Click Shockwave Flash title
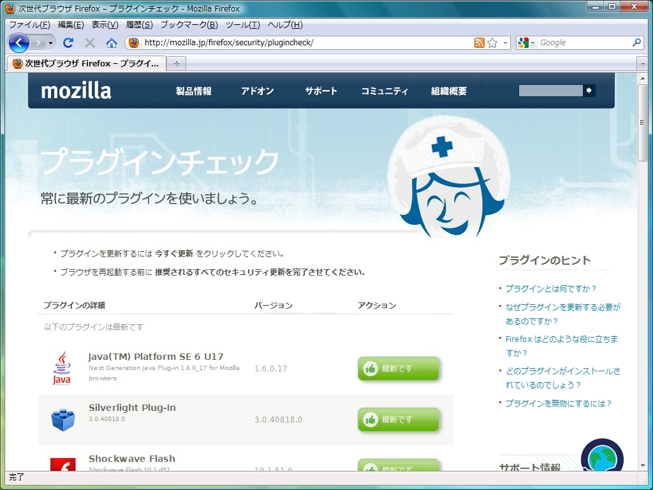Screen dimensions: 653x490 pyautogui.click(x=131, y=458)
